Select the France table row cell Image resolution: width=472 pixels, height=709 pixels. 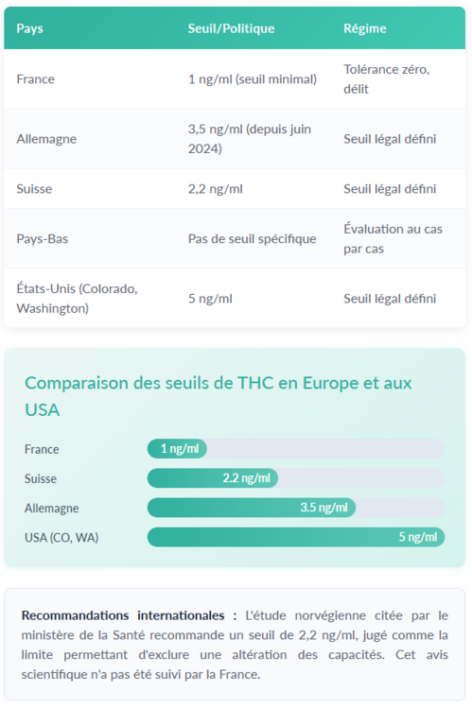coord(36,79)
